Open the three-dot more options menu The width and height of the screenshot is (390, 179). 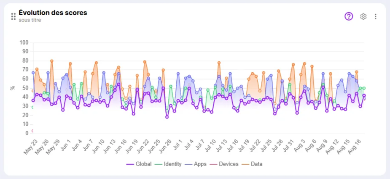coord(376,16)
